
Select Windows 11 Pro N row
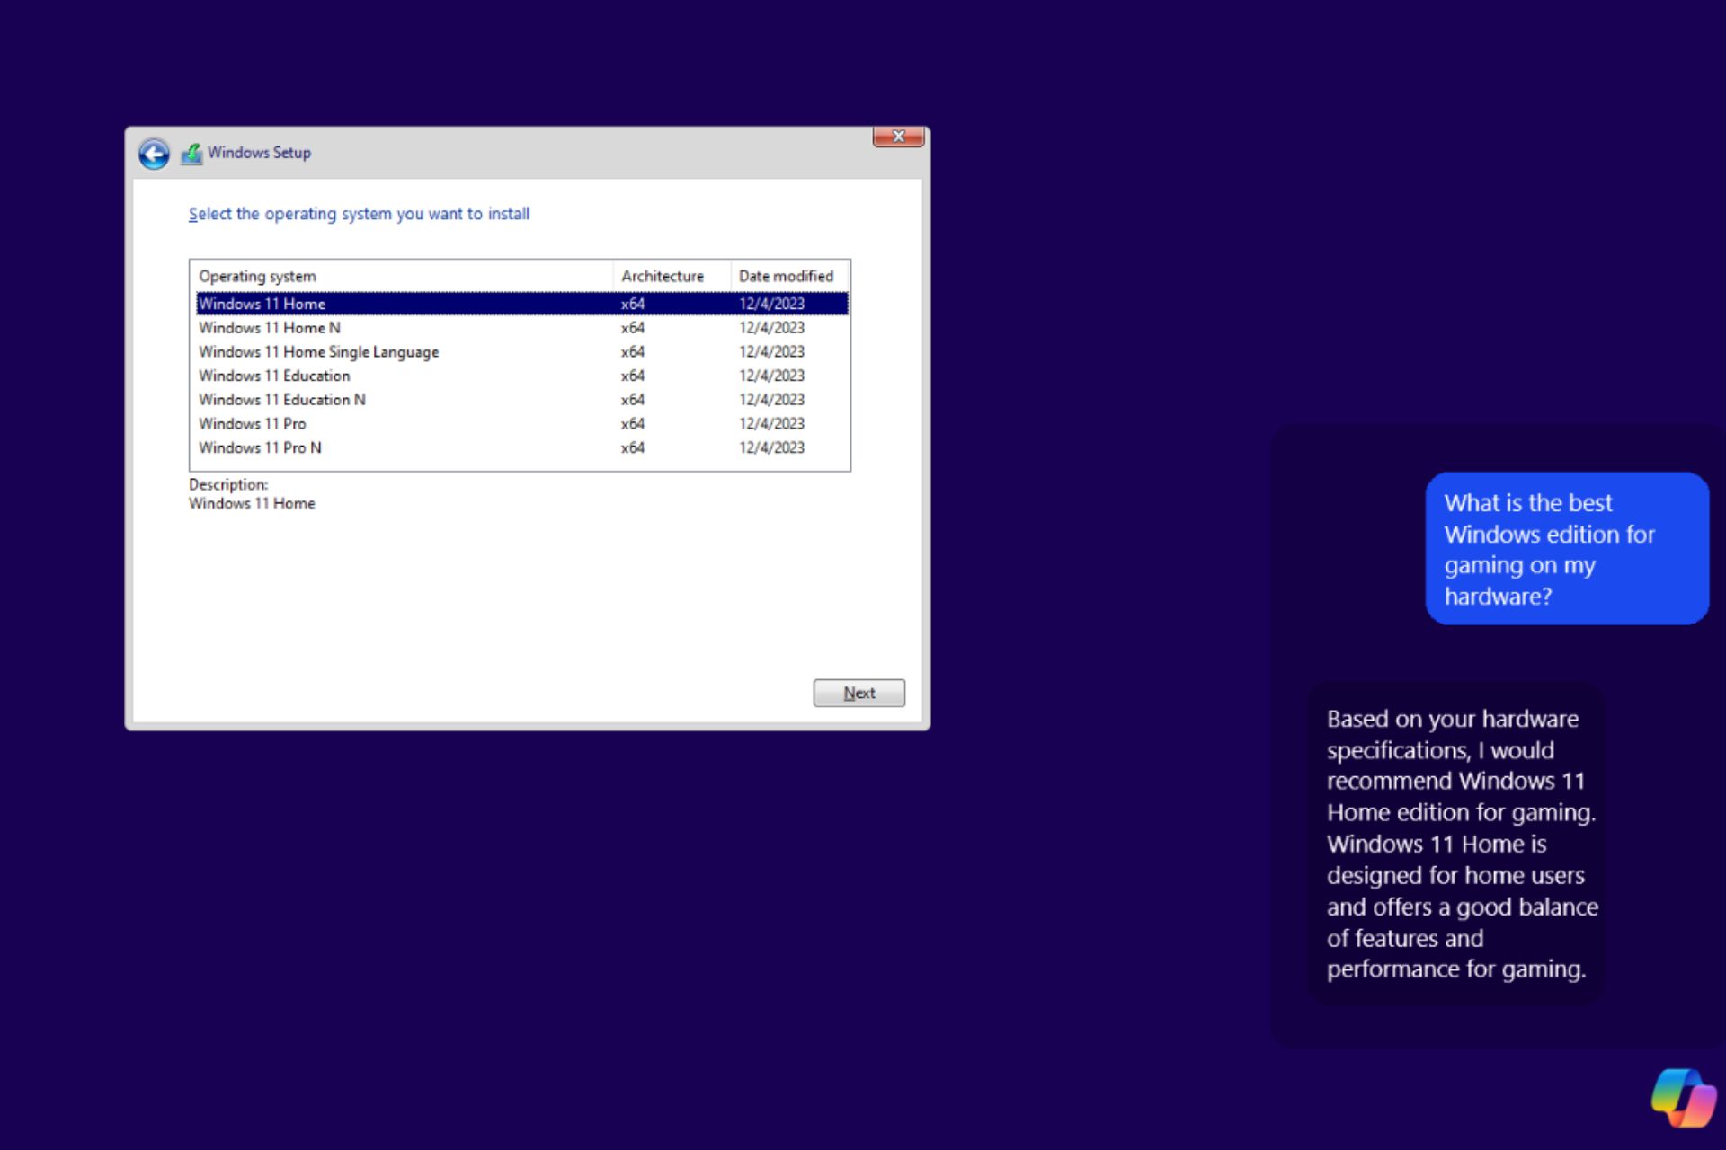click(x=521, y=447)
